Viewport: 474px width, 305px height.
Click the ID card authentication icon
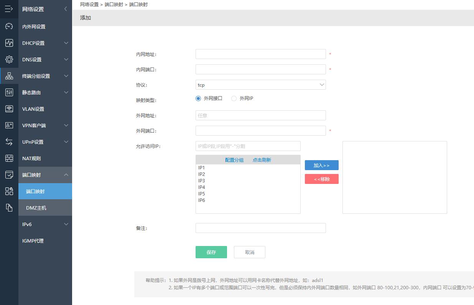[9, 125]
